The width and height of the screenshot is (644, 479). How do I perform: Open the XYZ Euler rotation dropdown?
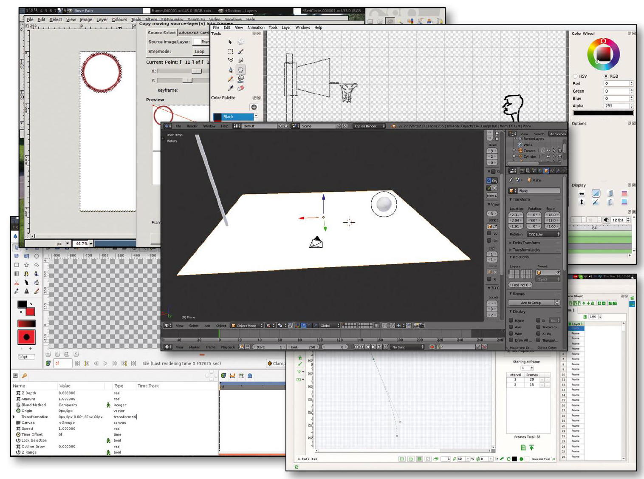[543, 234]
